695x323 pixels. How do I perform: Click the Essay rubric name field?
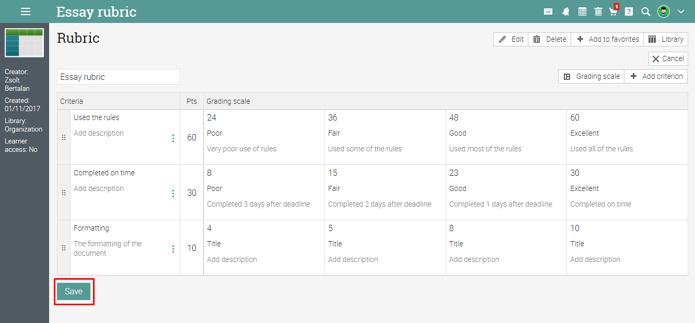[118, 77]
